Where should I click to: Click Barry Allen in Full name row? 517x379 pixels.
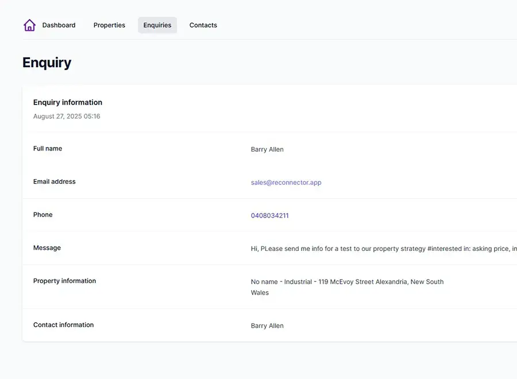click(267, 149)
